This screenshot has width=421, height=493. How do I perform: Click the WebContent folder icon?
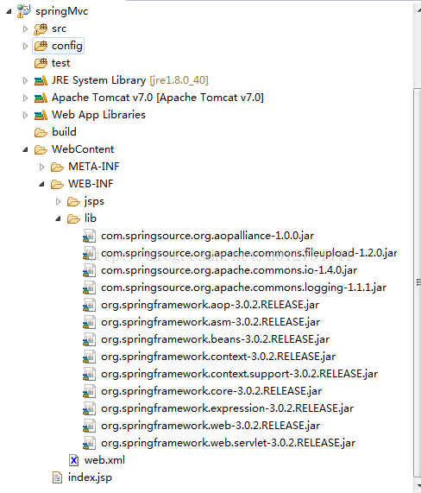41,149
